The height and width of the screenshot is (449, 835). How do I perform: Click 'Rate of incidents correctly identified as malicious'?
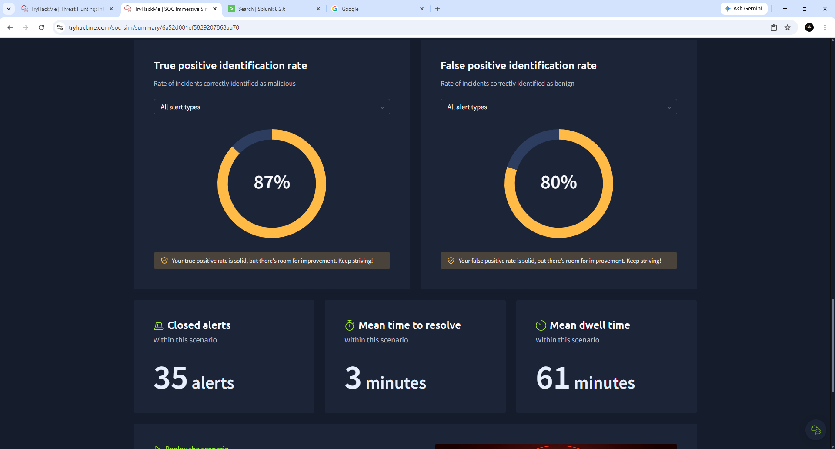click(224, 84)
